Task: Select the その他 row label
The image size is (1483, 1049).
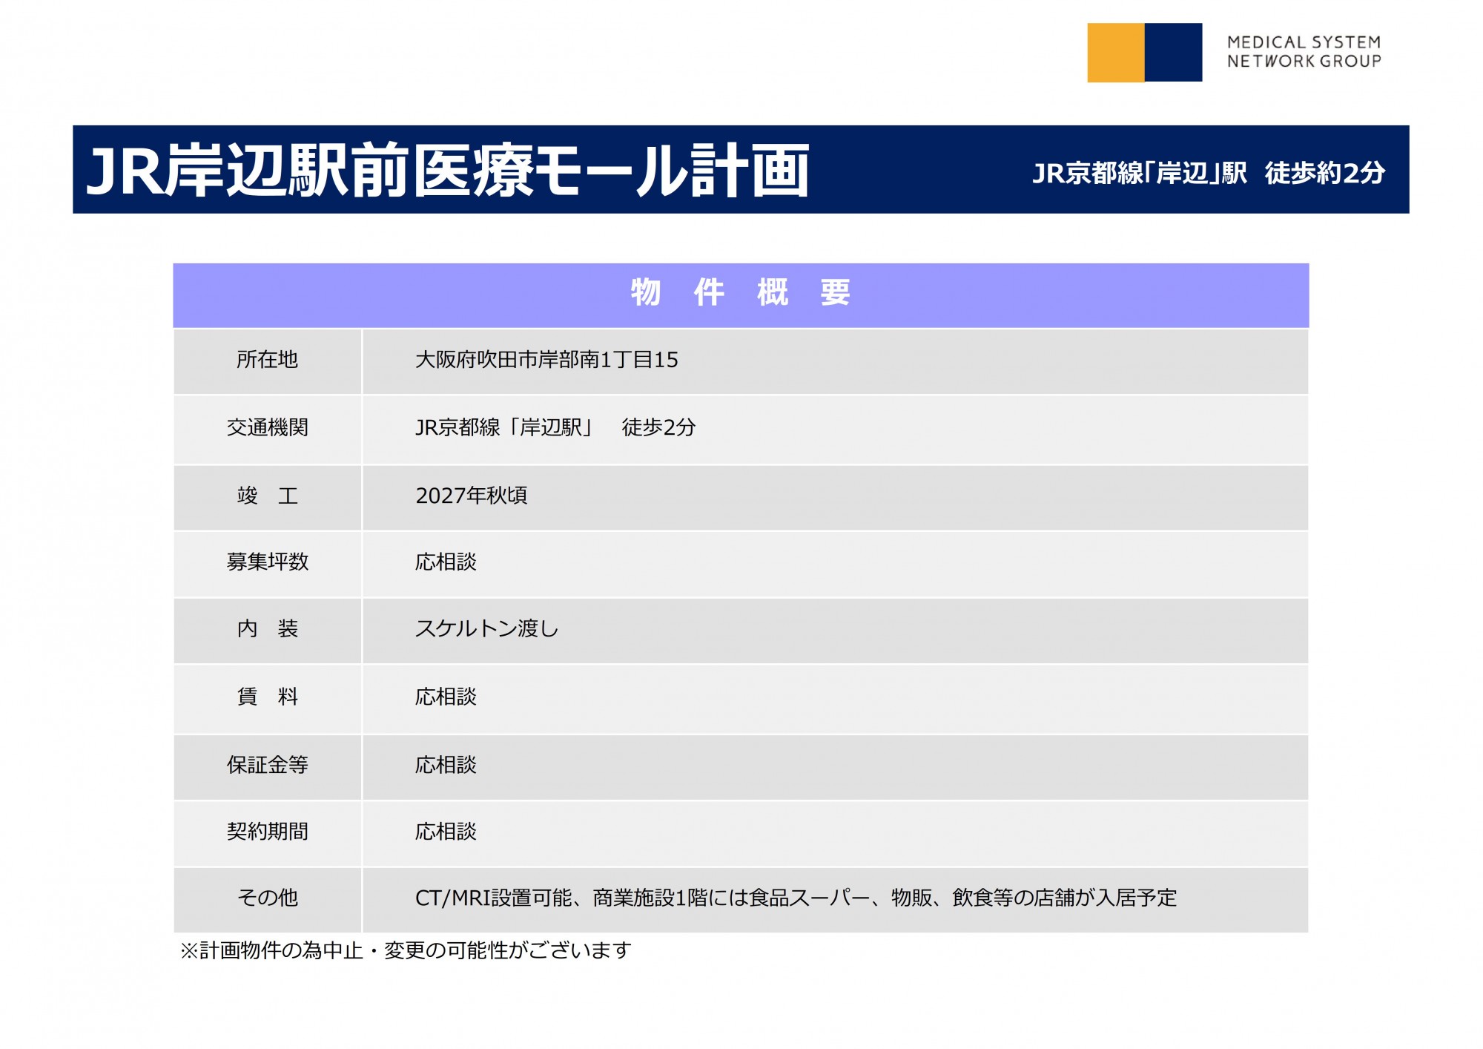Action: tap(267, 898)
